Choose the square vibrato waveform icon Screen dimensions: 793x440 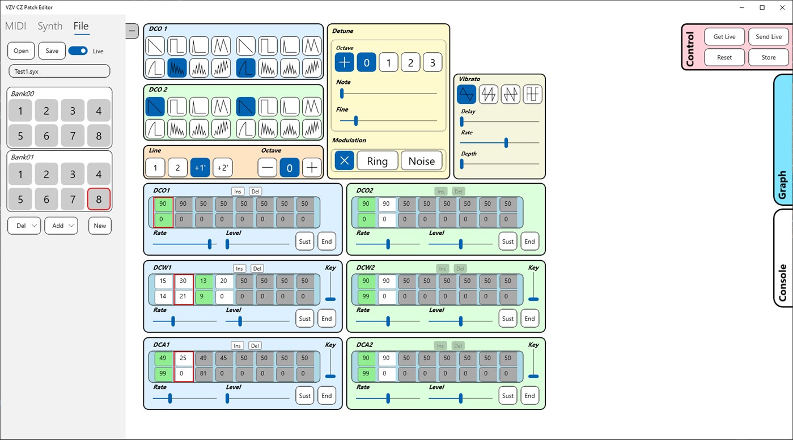(532, 94)
